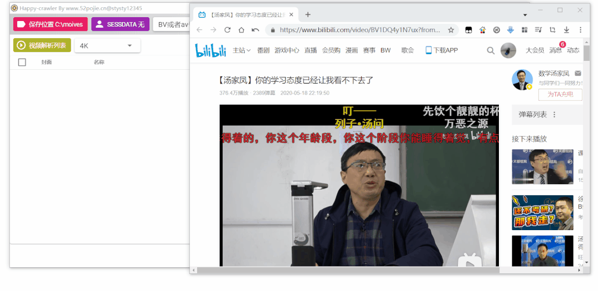The height and width of the screenshot is (291, 598).
Task: Click the SESSDATA purple button
Action: 120,24
